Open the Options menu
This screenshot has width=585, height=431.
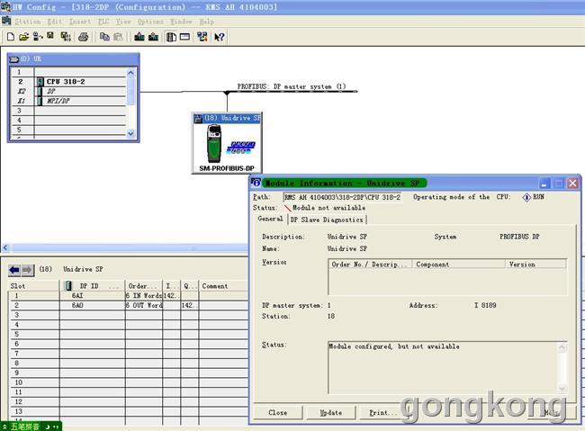pos(150,22)
